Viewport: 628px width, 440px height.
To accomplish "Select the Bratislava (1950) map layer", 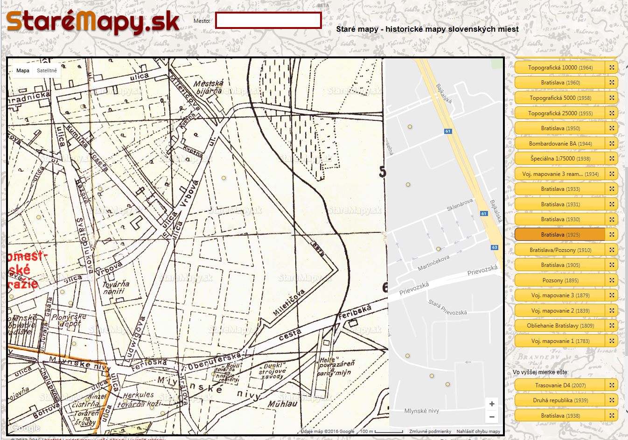I will point(560,128).
